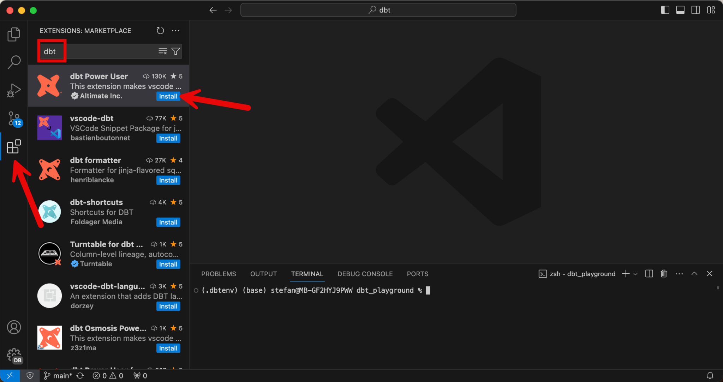Image resolution: width=723 pixels, height=382 pixels.
Task: Install the dbt formatter extension
Action: click(168, 180)
